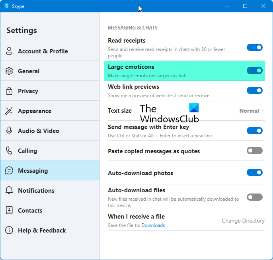Open Contacts settings section
Screen dimensions: 273x260
tap(50, 210)
